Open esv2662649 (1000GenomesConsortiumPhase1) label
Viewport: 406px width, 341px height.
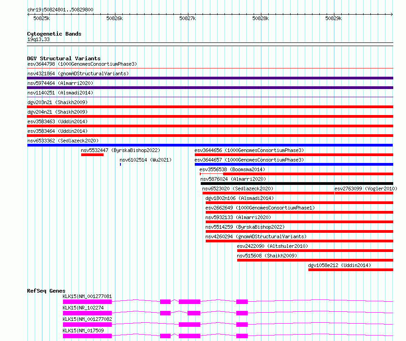coord(260,208)
